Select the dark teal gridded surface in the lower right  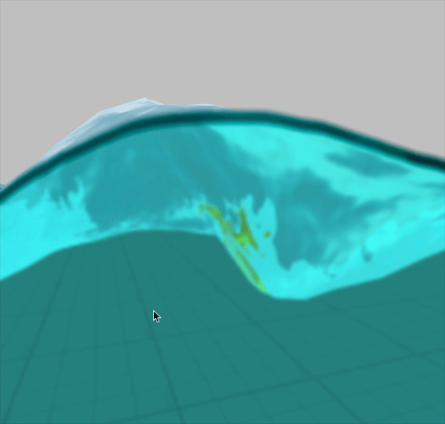pos(356,356)
